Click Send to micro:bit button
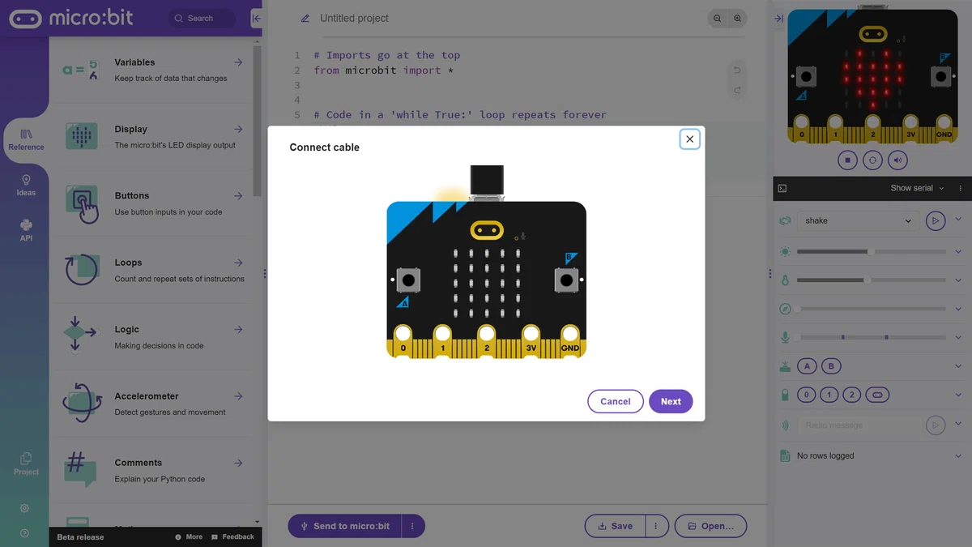The image size is (972, 547). click(x=345, y=526)
